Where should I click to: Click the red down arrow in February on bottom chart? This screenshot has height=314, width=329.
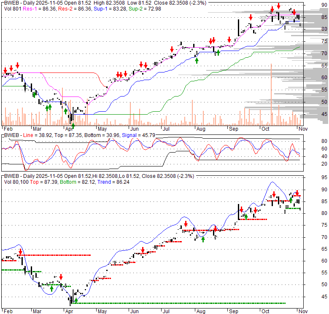[x=19, y=252]
